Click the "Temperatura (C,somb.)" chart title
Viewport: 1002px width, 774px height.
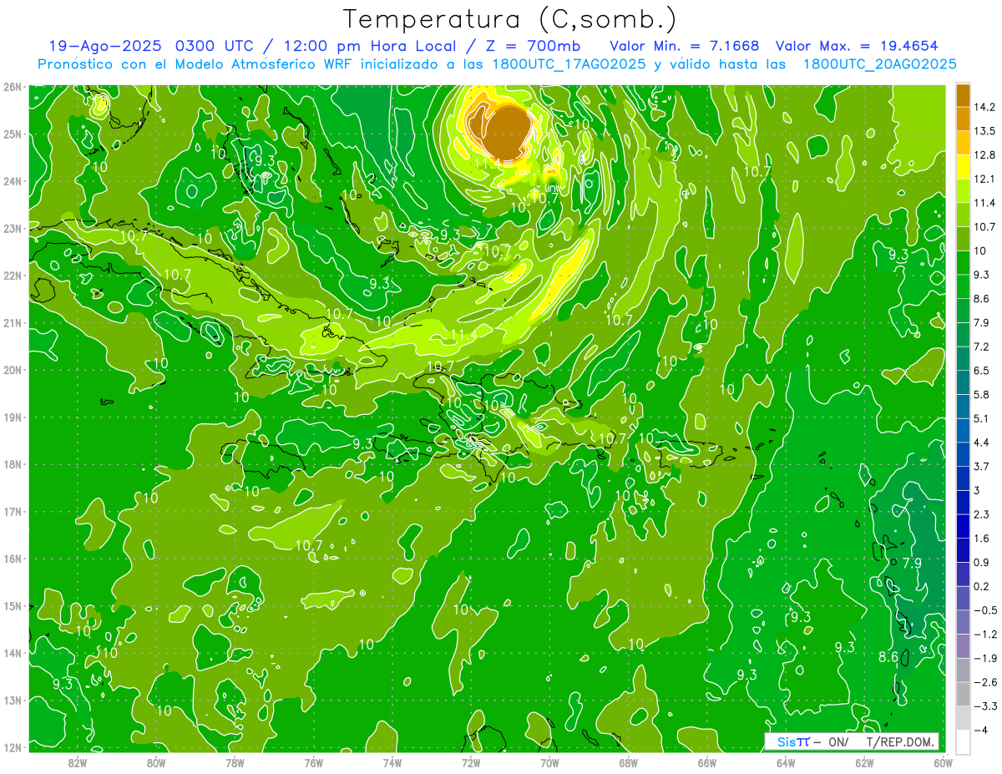(x=510, y=19)
